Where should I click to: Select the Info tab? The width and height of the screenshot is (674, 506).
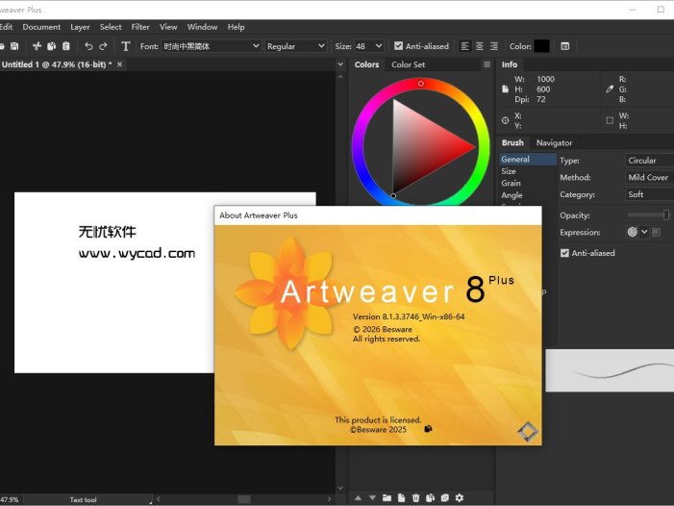510,64
